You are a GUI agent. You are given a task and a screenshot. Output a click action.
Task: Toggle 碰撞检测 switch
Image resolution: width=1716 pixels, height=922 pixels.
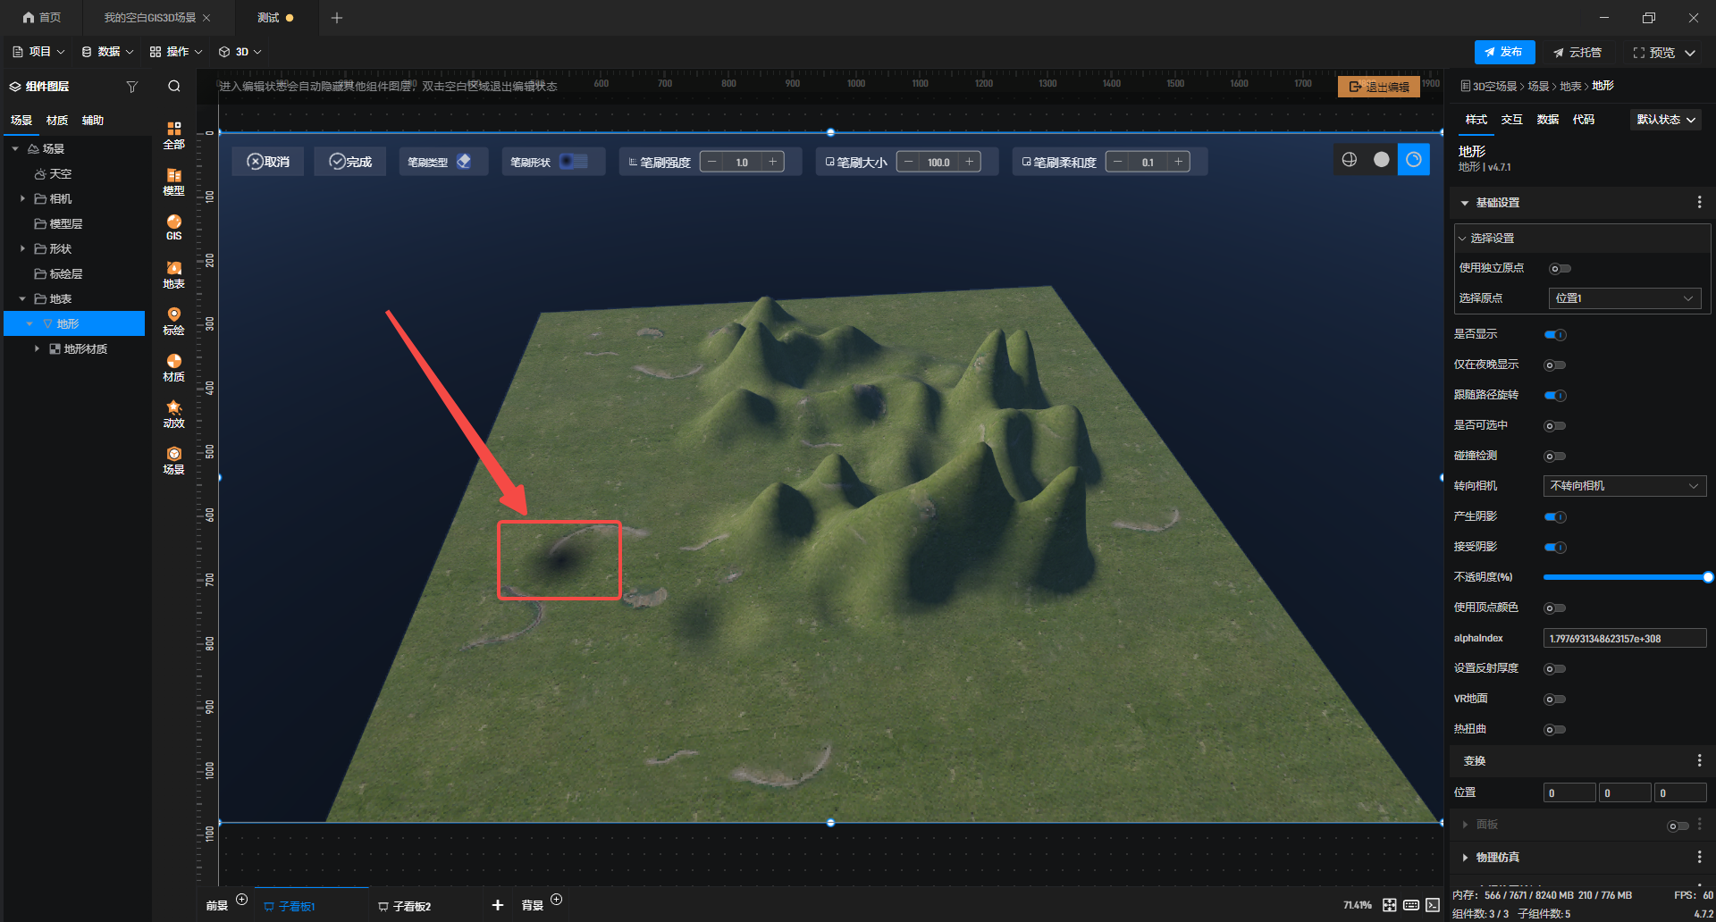(x=1555, y=457)
